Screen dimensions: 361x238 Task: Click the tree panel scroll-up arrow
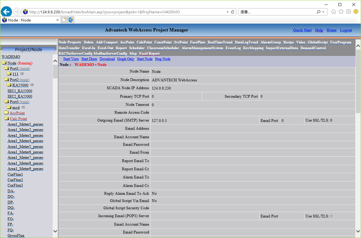[x=55, y=61]
